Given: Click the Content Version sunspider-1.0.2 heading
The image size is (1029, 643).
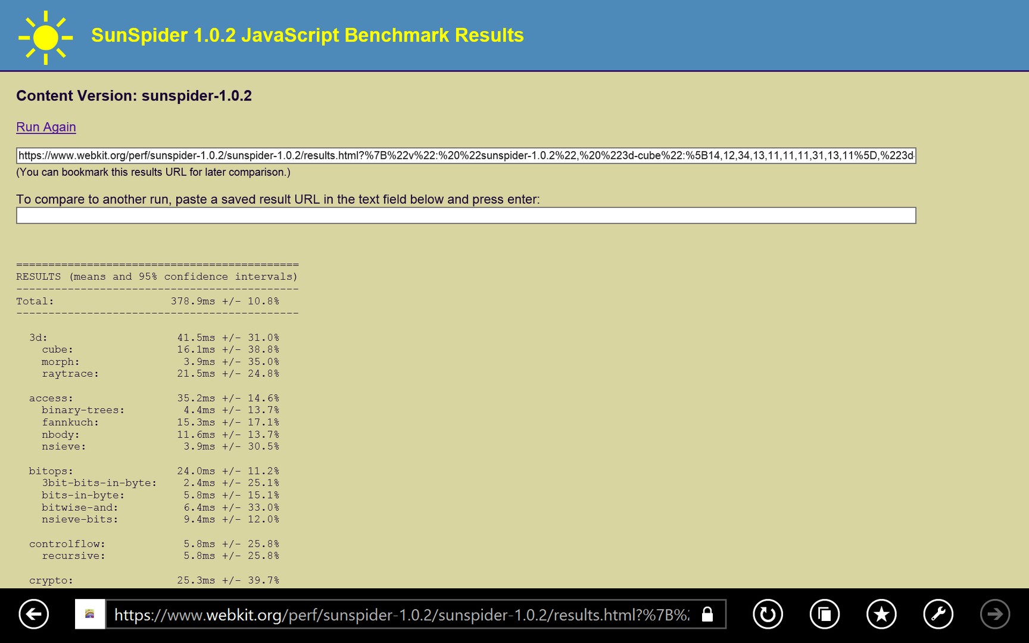Looking at the screenshot, I should click(x=134, y=96).
